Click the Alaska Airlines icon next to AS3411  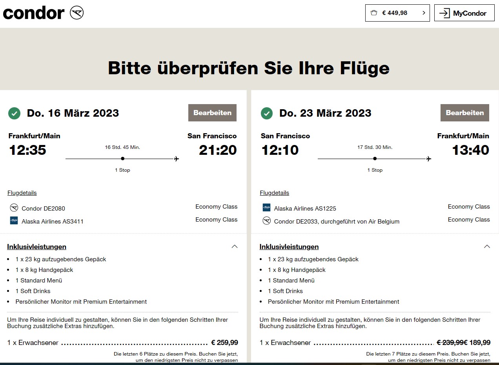point(14,220)
